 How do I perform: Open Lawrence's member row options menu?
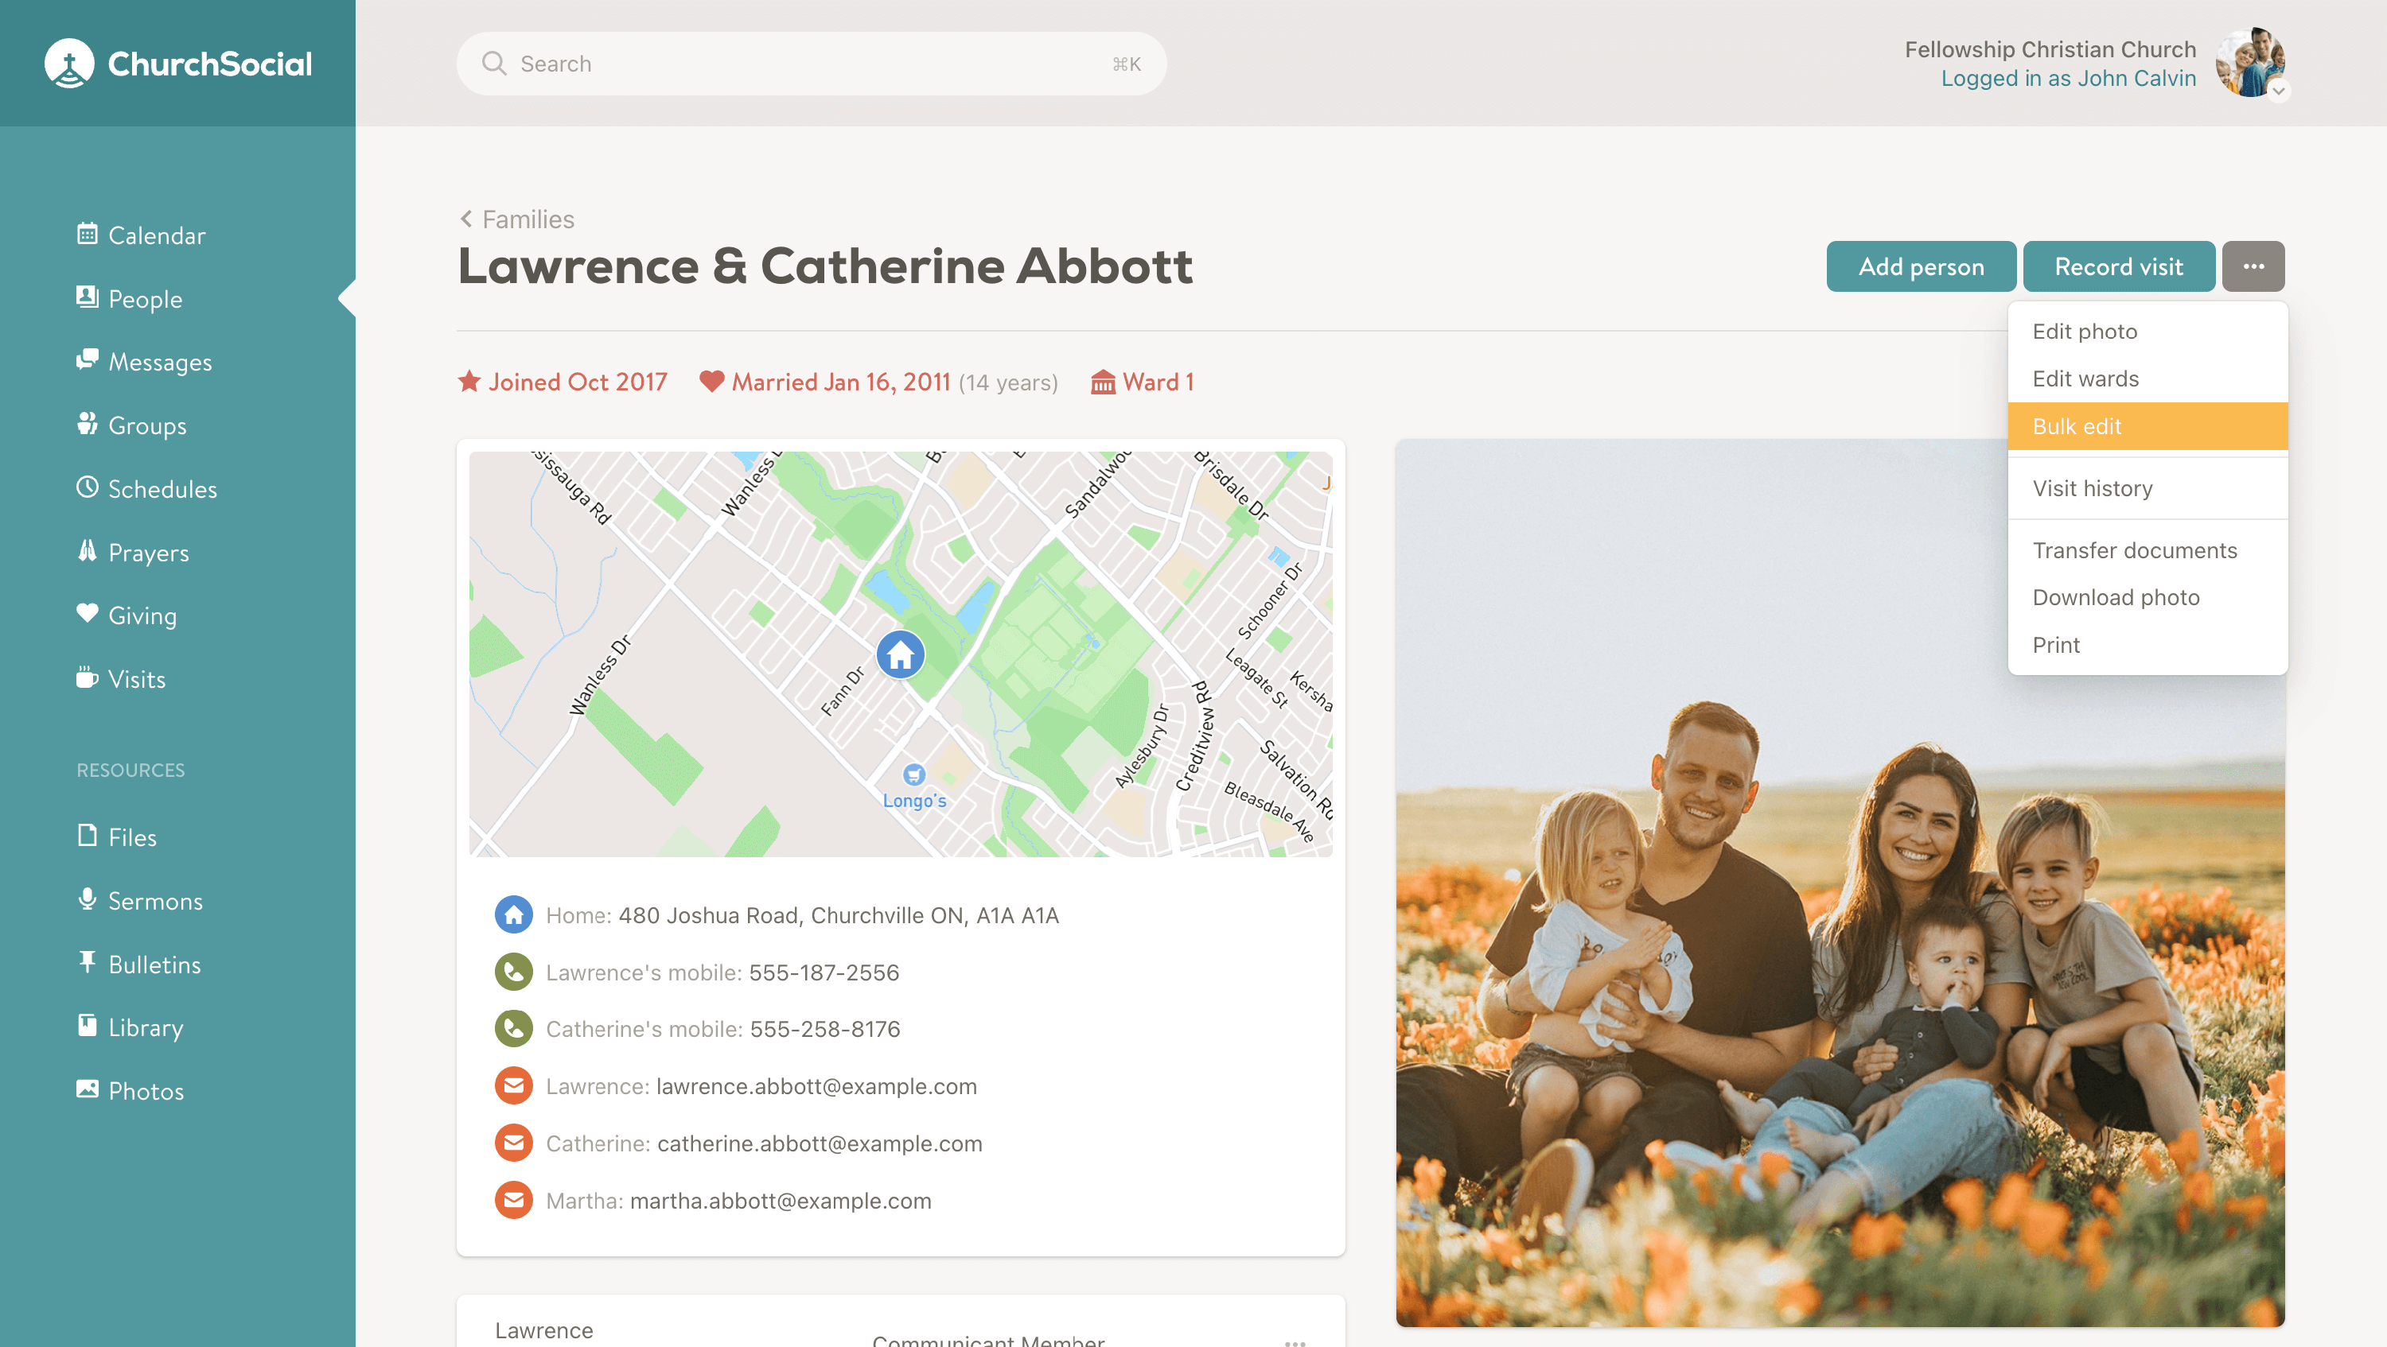point(1295,1341)
